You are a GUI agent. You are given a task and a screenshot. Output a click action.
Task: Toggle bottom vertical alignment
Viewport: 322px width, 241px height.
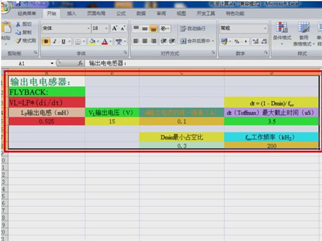coord(153,28)
